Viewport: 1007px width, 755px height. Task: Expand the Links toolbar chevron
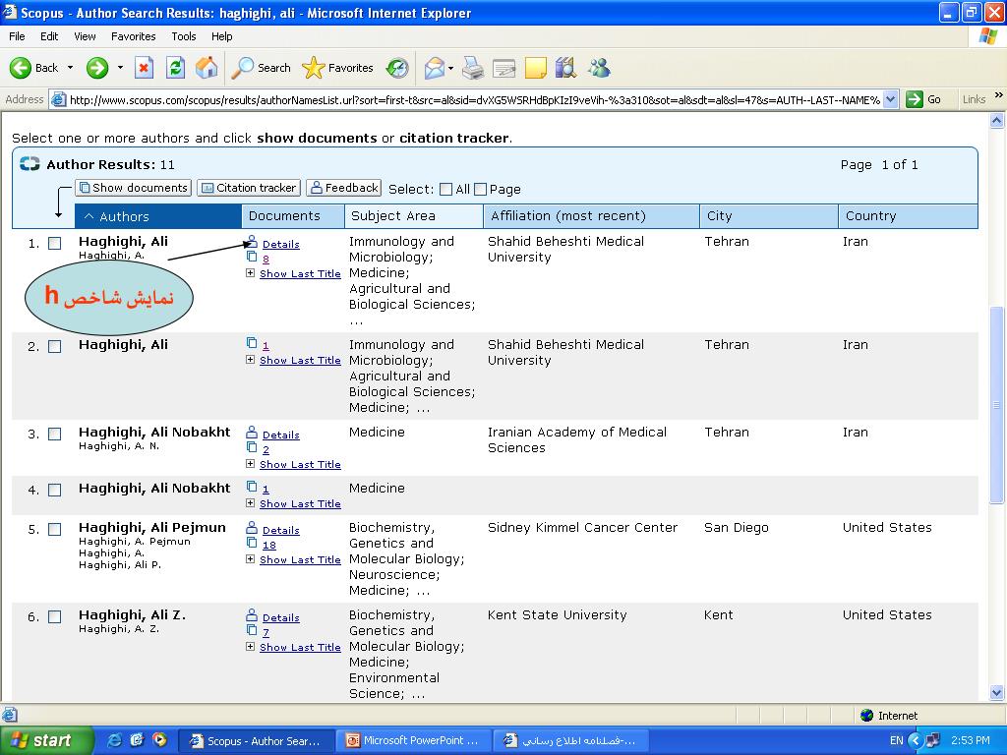click(x=999, y=95)
